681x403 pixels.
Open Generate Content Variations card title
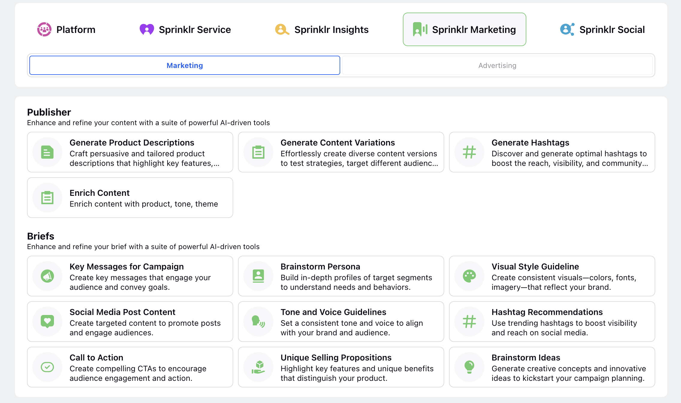click(x=338, y=143)
